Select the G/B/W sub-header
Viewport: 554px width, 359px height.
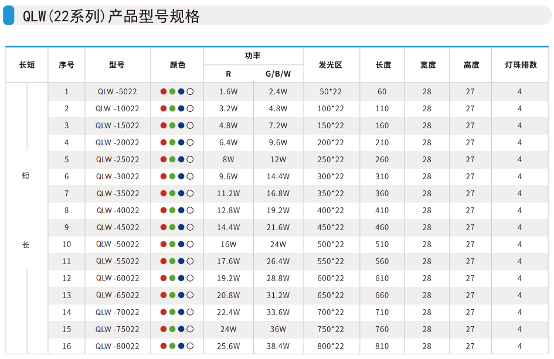pos(278,74)
